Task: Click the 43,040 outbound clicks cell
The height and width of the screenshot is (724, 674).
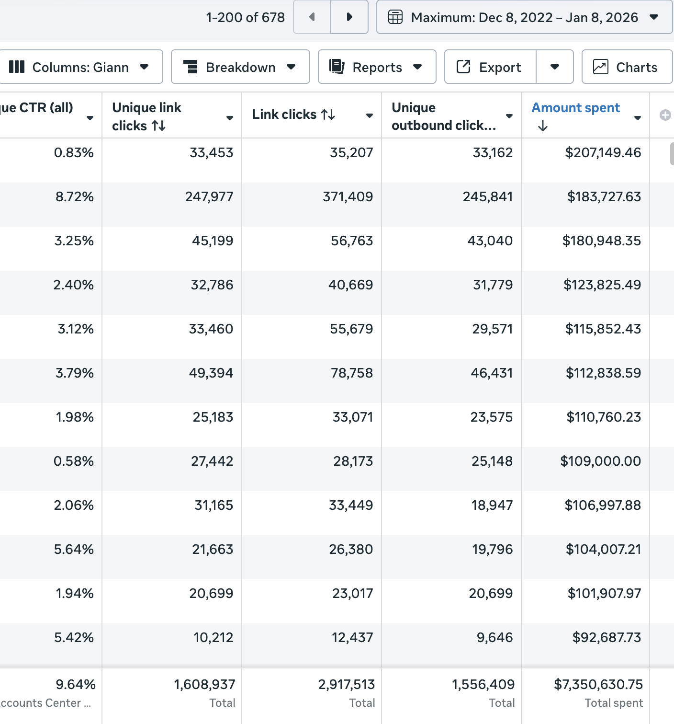Action: pyautogui.click(x=490, y=241)
